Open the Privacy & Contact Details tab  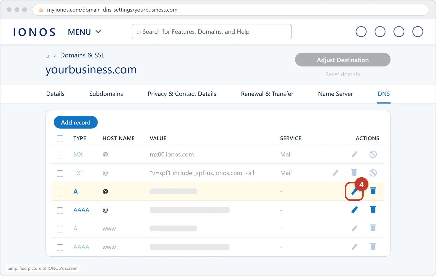(x=182, y=94)
